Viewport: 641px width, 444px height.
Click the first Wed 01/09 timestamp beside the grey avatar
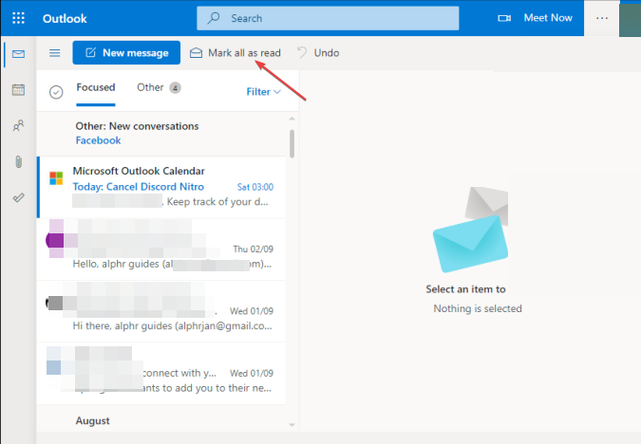click(251, 311)
